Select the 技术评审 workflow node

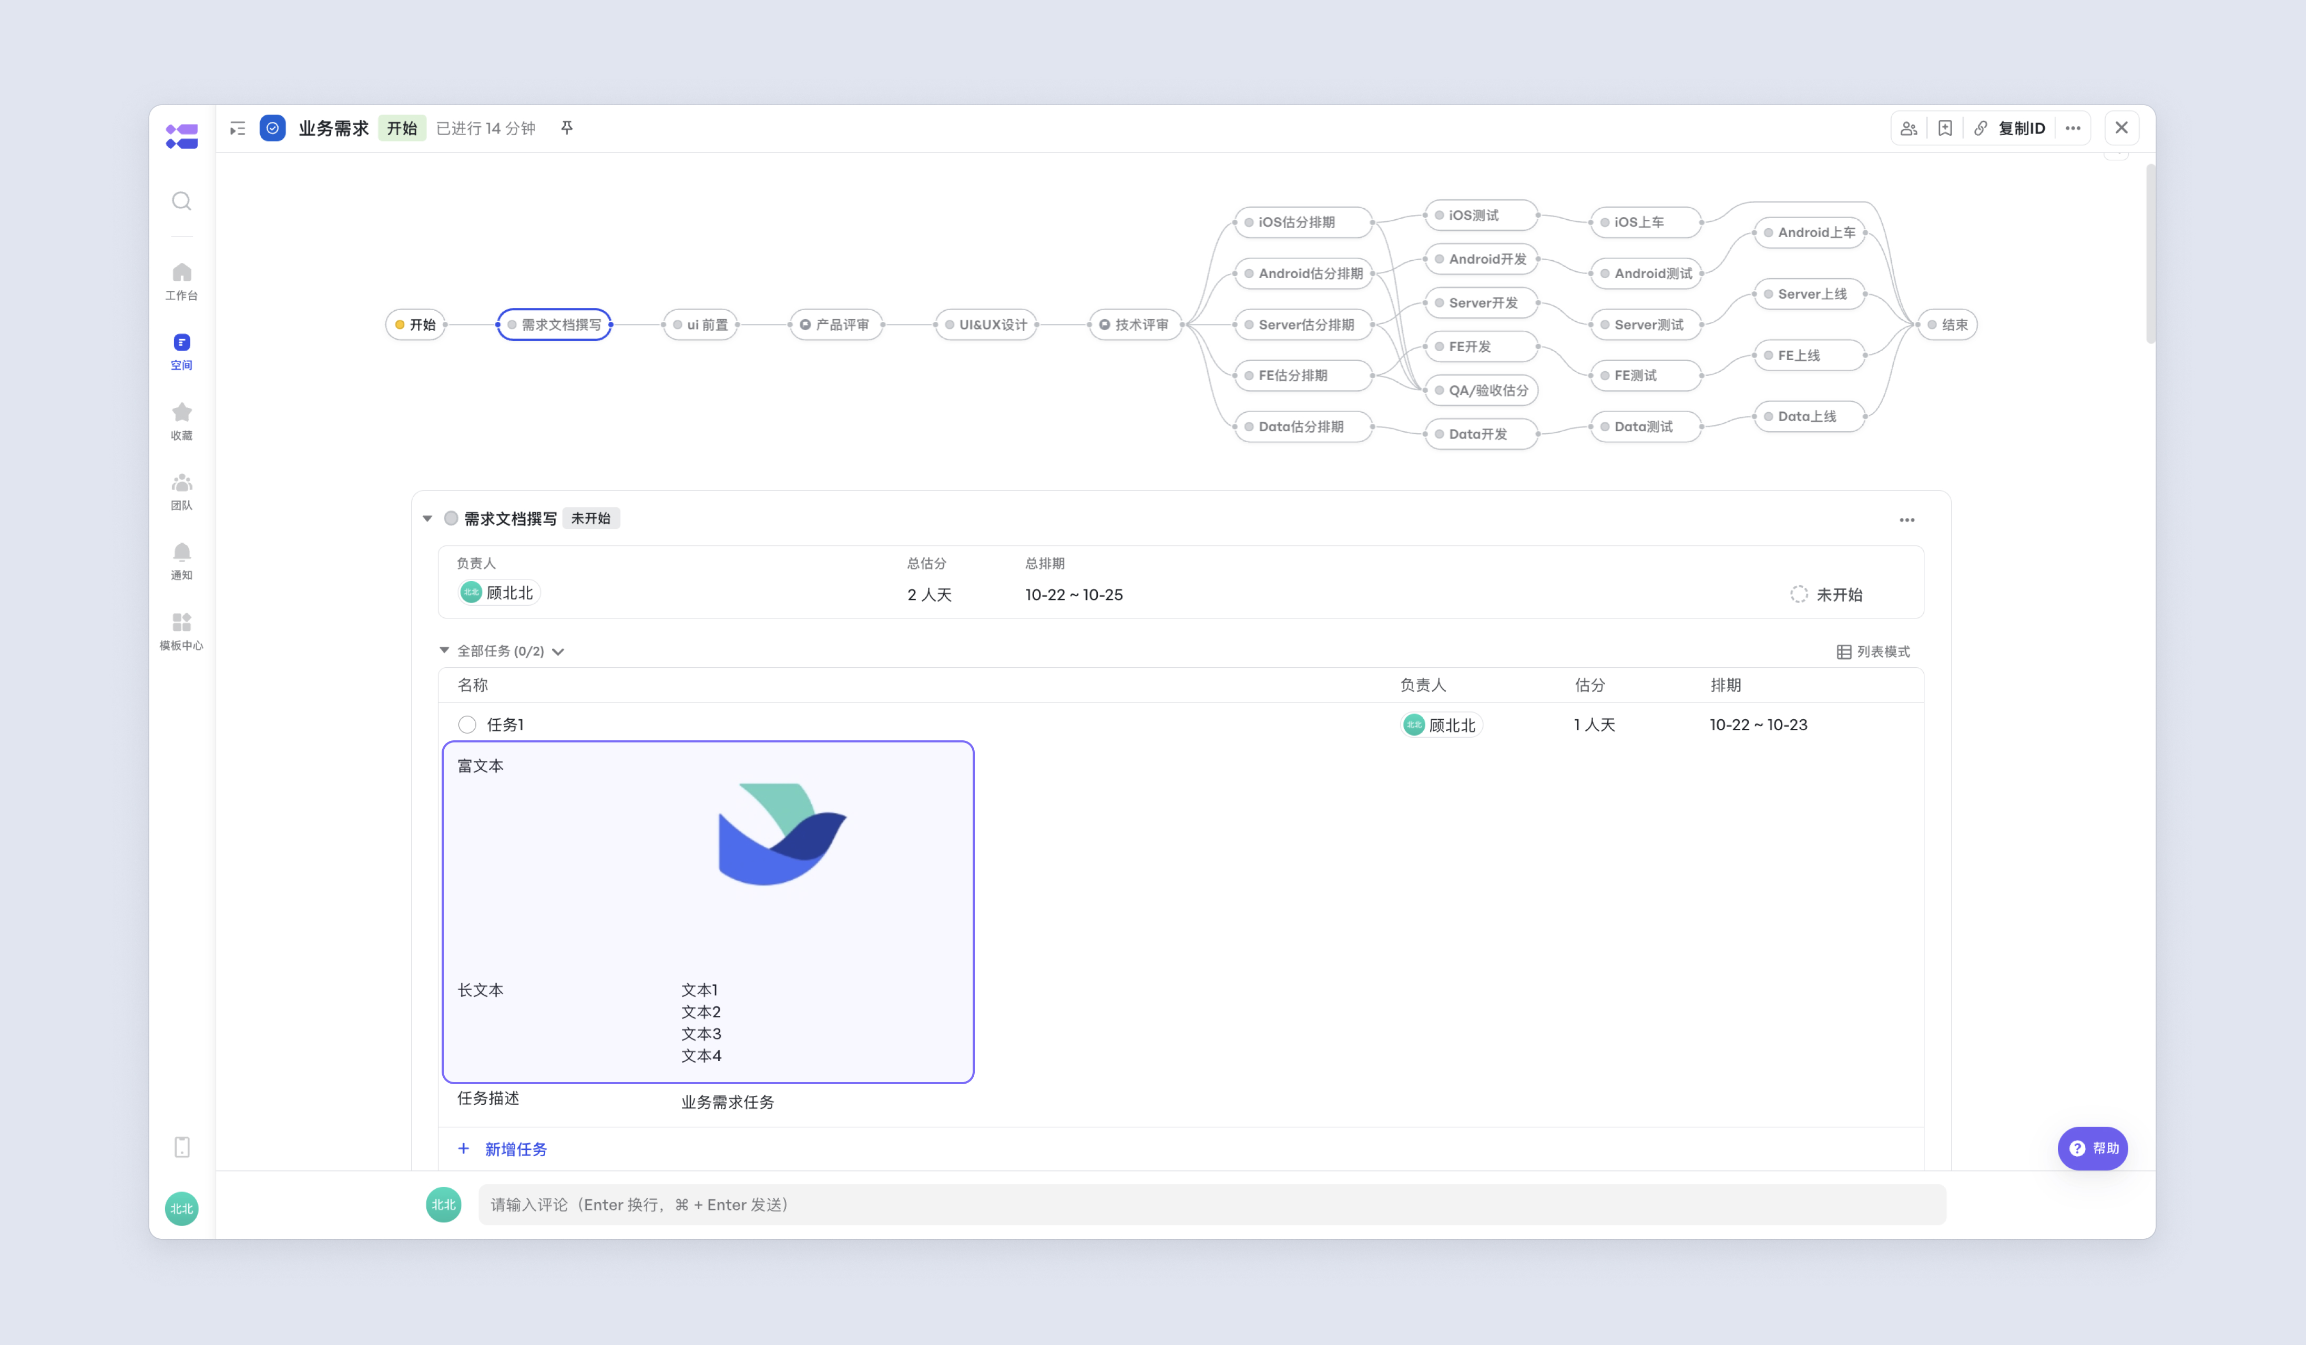coord(1136,325)
